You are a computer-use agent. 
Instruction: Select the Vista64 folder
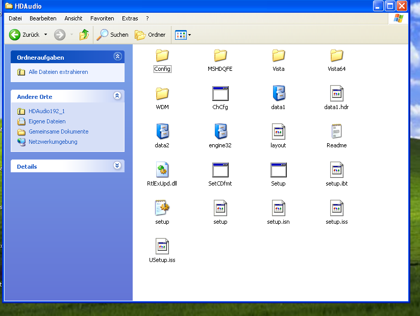337,61
